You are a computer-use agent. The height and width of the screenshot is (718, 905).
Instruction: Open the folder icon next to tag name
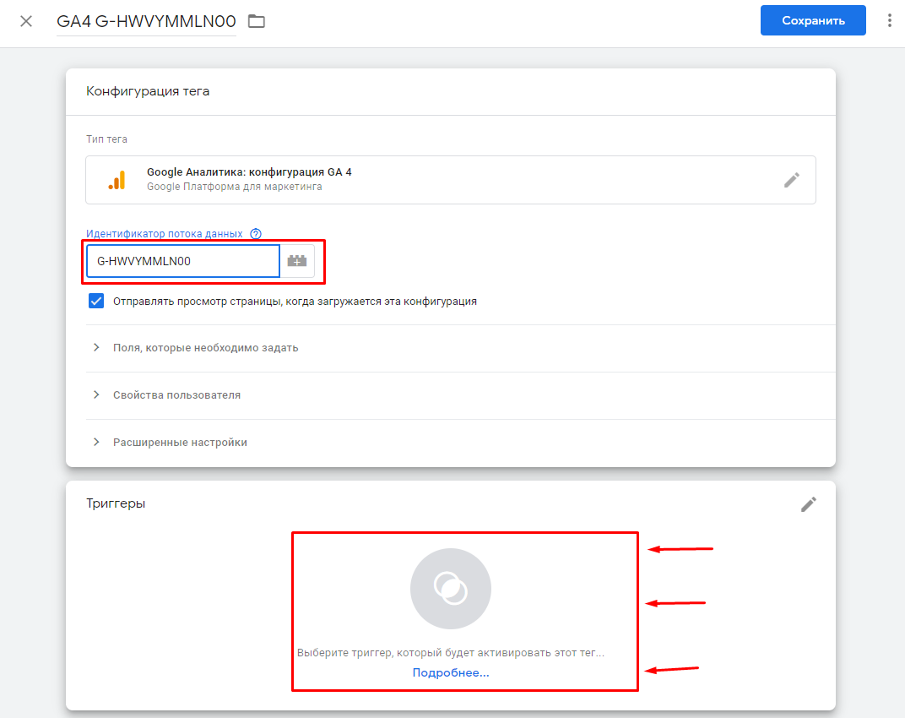(x=257, y=21)
